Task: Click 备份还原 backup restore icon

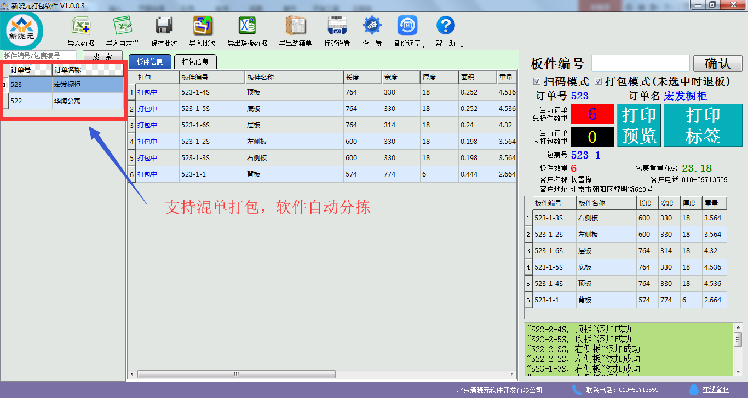Action: (x=407, y=26)
